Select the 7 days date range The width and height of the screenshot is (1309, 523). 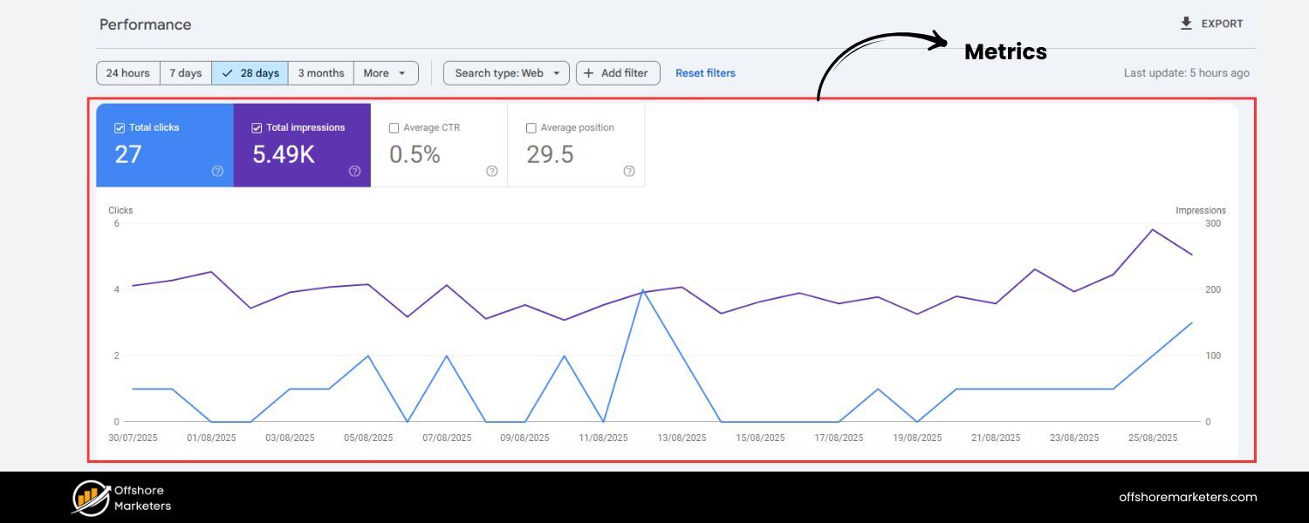click(x=185, y=72)
